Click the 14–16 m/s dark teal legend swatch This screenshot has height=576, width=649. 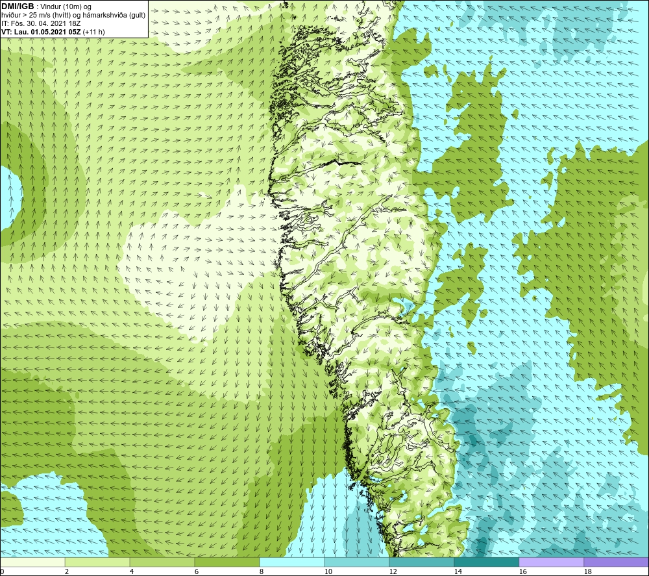486,562
